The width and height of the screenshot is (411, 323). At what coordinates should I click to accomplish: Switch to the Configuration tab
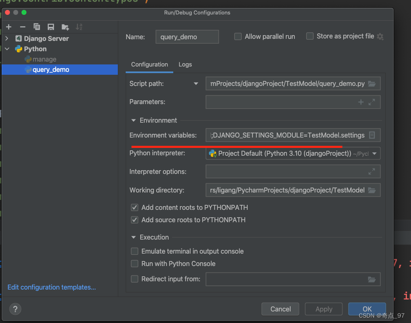click(149, 65)
